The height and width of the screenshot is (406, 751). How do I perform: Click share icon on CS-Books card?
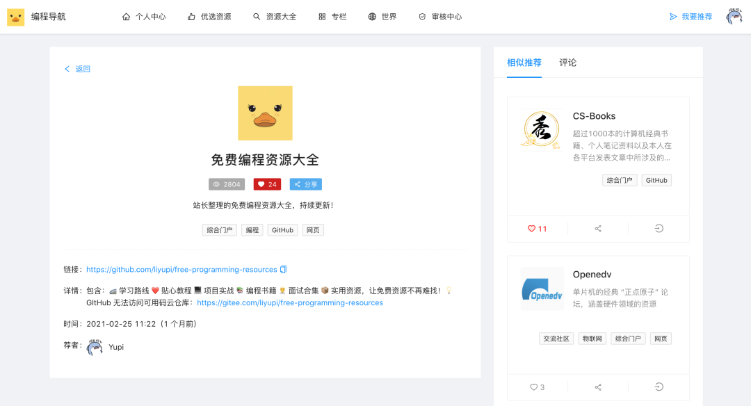pyautogui.click(x=598, y=229)
